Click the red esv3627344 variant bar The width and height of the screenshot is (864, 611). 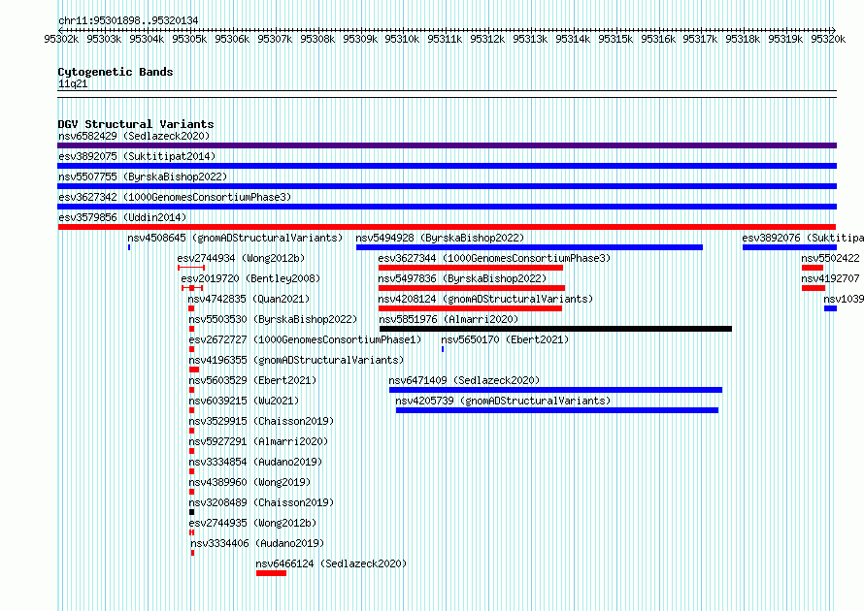pos(471,268)
